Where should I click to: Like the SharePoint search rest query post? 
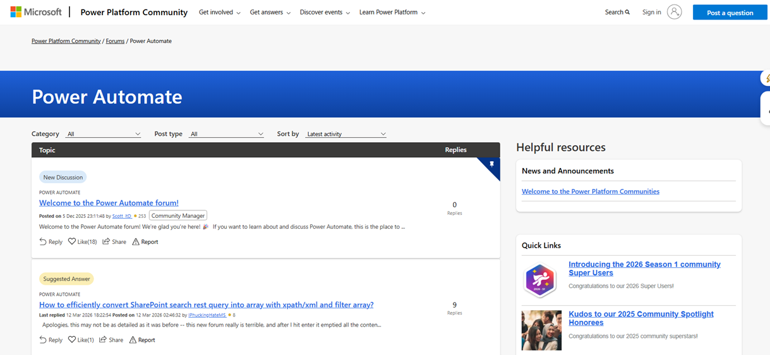click(81, 340)
